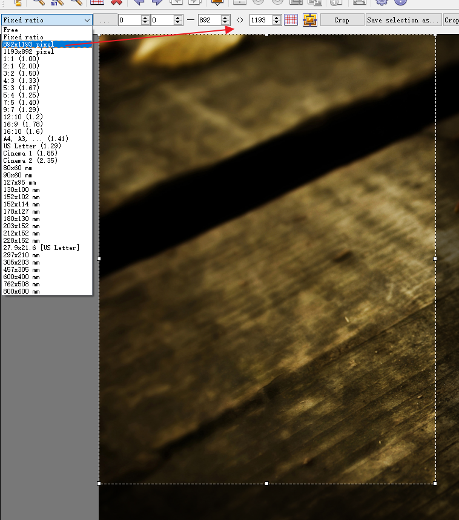This screenshot has height=520, width=459.
Task: Click the width field showing 892
Action: 210,20
